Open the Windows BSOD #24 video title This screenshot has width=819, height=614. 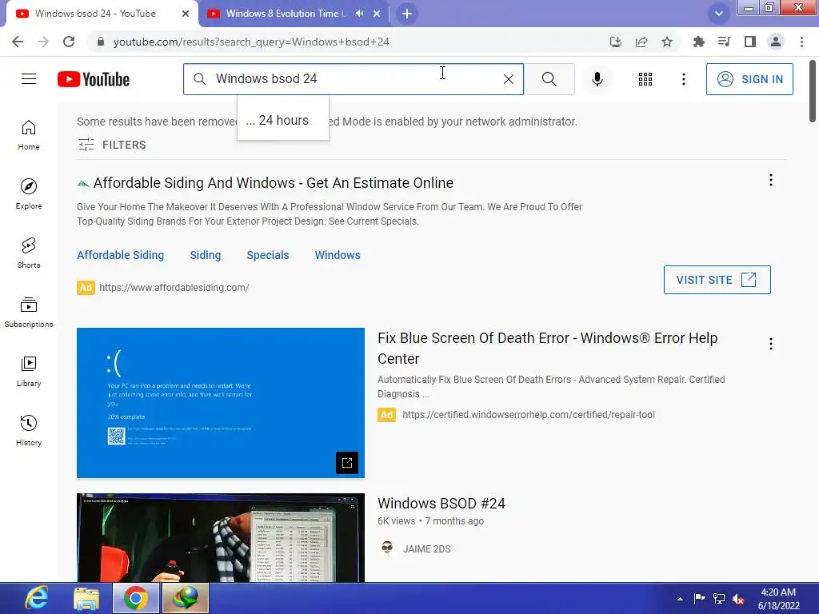(441, 504)
